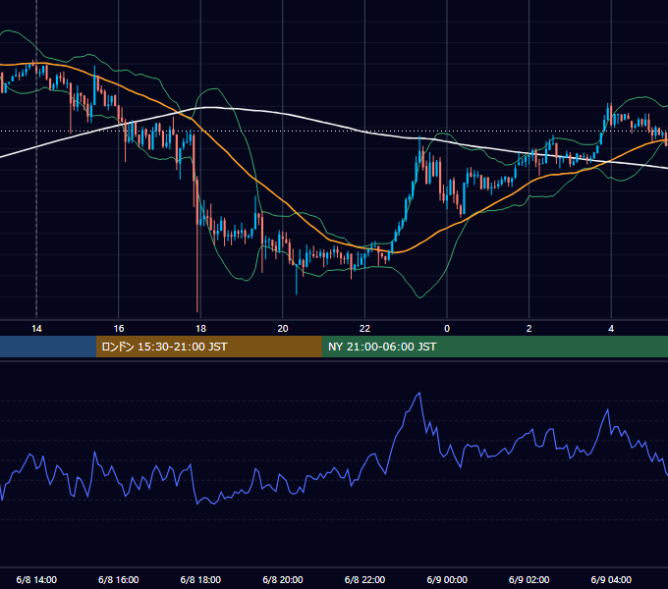Click the NY 21:00-06:00 JST session bar
Screen dimensions: 668x589
pyautogui.click(x=494, y=347)
